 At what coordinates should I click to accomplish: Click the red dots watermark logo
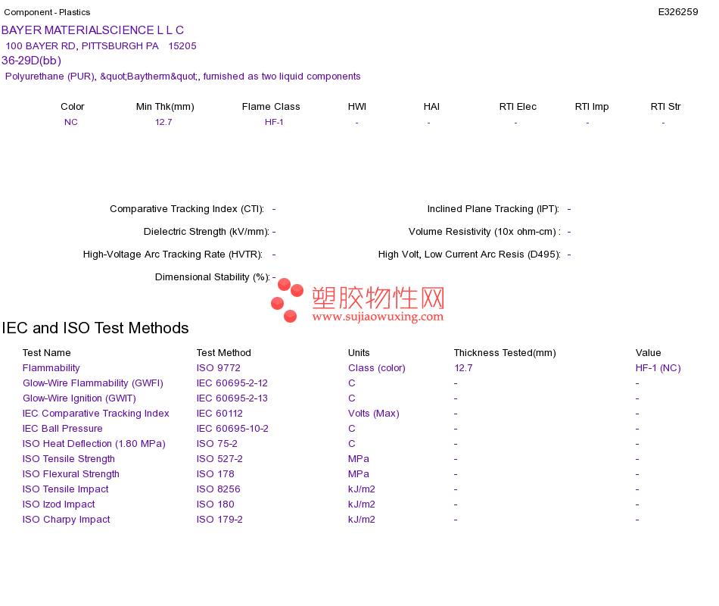coord(287,300)
